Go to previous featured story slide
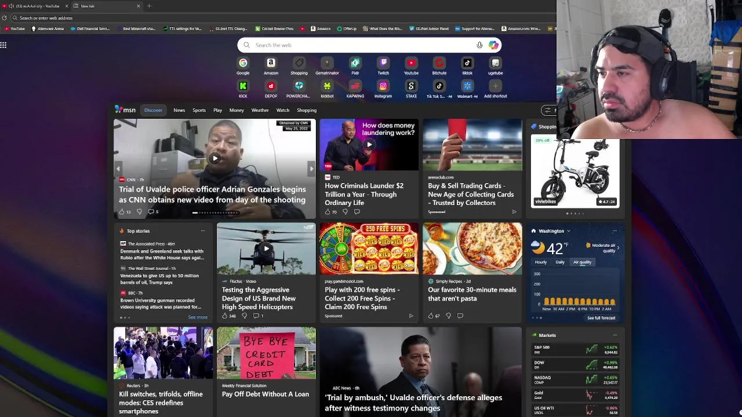Viewport: 742px width, 417px height. 118,169
